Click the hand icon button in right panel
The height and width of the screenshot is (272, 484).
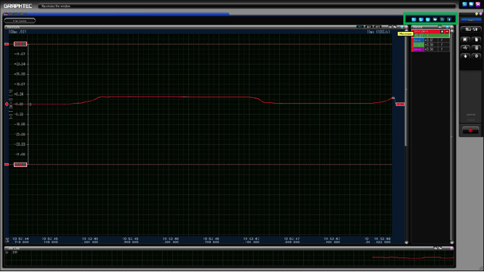point(466,56)
